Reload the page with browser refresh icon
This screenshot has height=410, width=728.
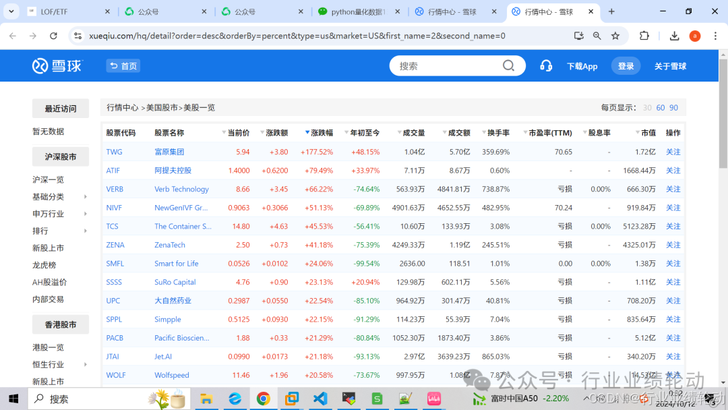pyautogui.click(x=53, y=36)
